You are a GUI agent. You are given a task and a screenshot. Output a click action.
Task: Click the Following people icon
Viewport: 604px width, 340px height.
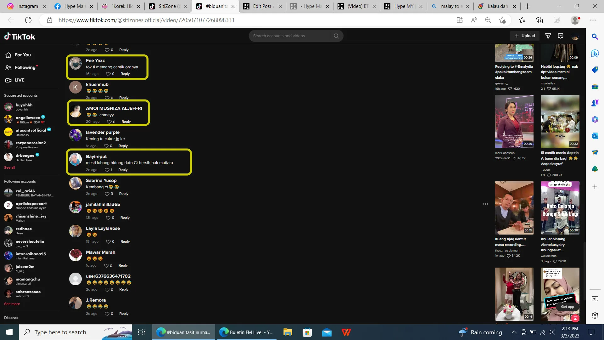click(8, 68)
